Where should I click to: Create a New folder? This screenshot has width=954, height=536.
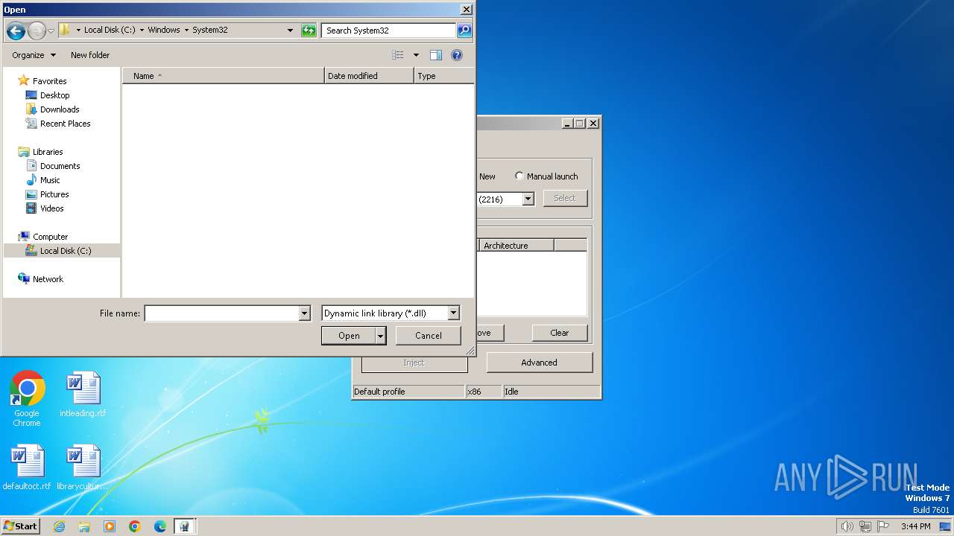(x=90, y=55)
